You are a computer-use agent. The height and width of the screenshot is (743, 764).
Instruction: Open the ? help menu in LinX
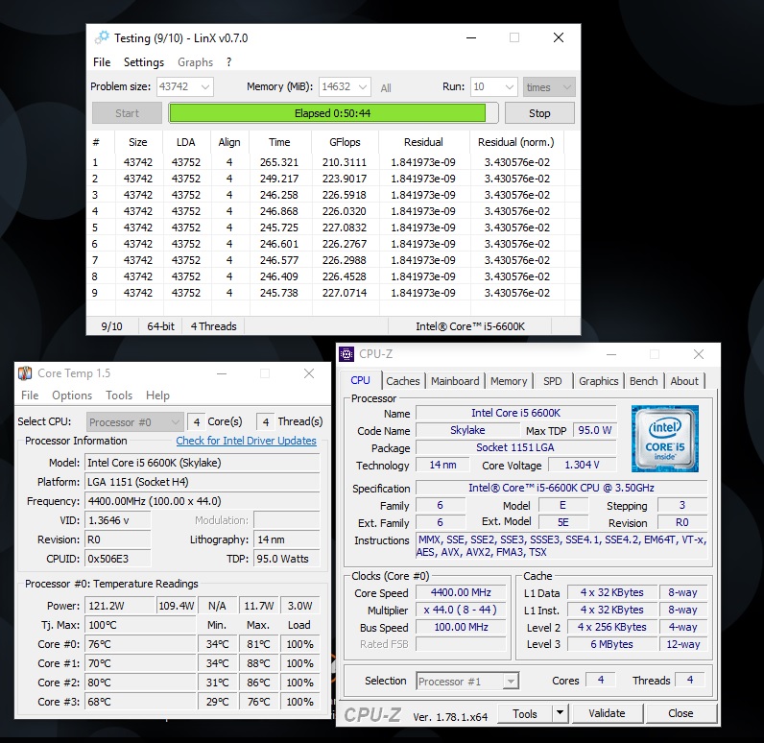[x=228, y=62]
